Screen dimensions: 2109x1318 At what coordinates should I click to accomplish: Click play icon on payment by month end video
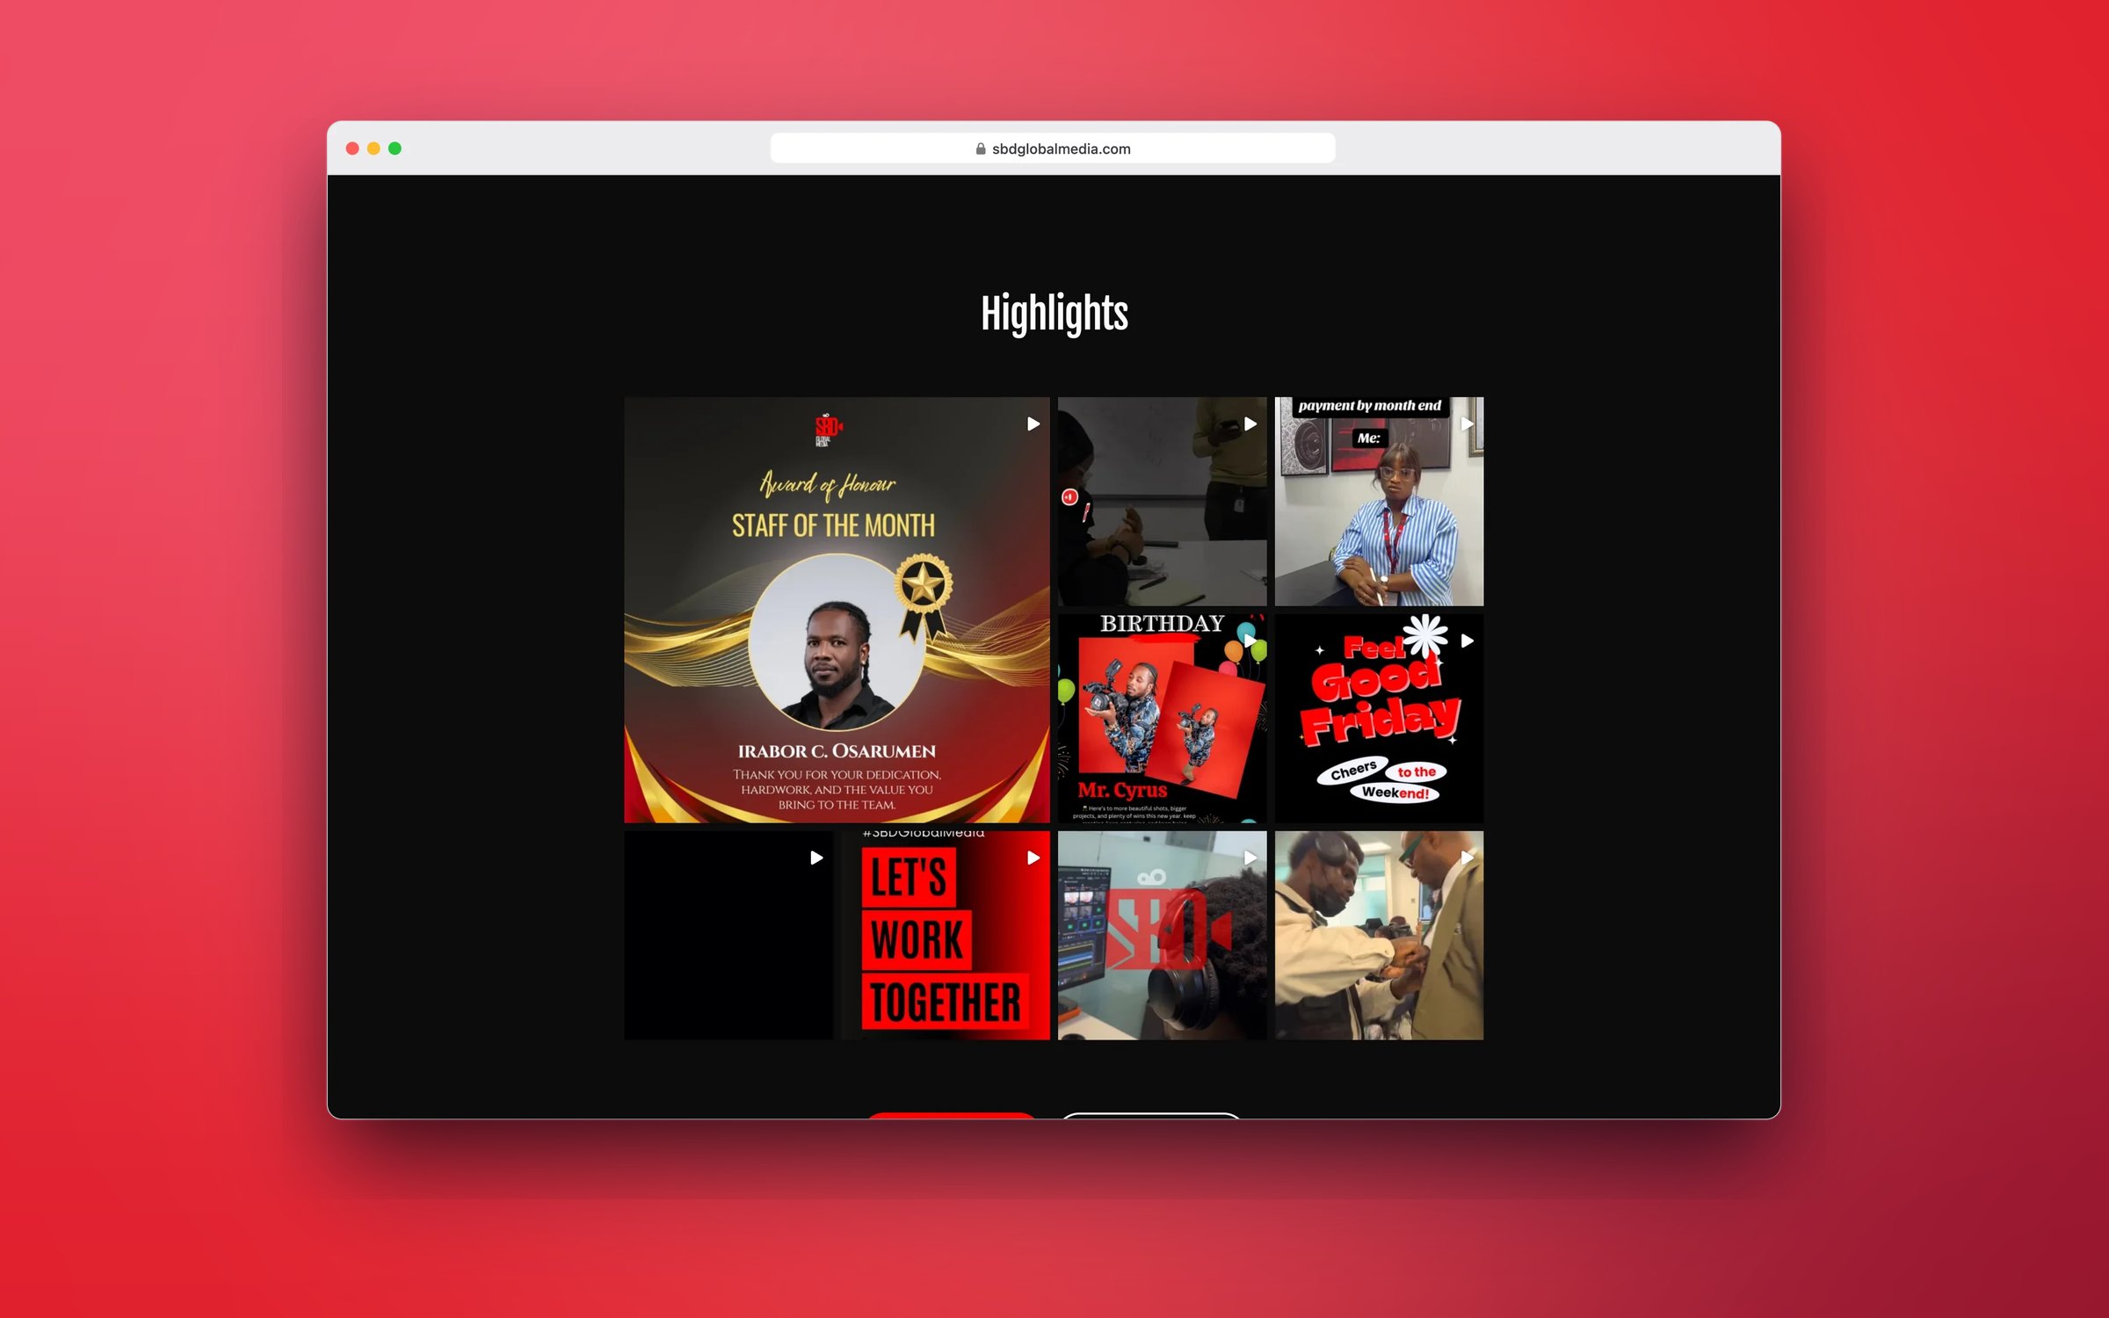click(1468, 424)
